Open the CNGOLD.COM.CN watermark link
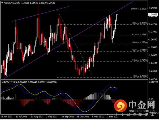The width and height of the screenshot is (159, 120). coord(142,111)
